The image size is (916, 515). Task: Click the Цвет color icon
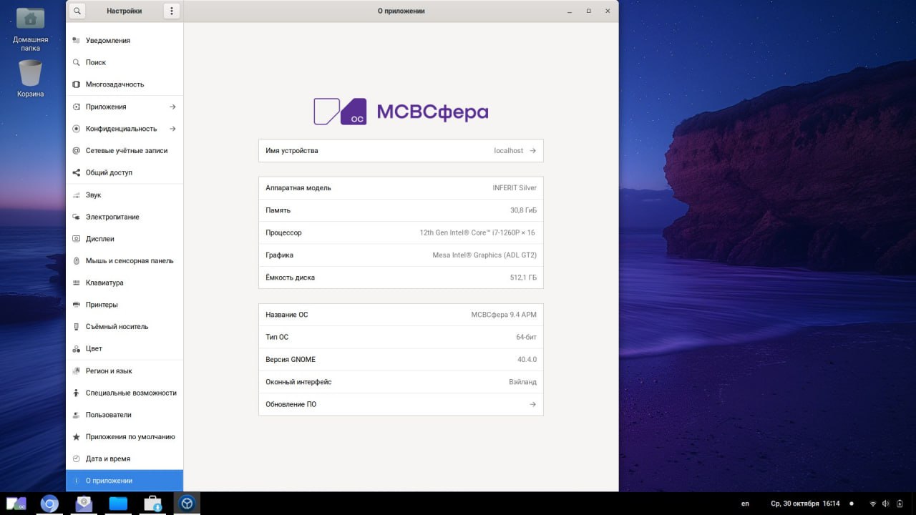76,349
